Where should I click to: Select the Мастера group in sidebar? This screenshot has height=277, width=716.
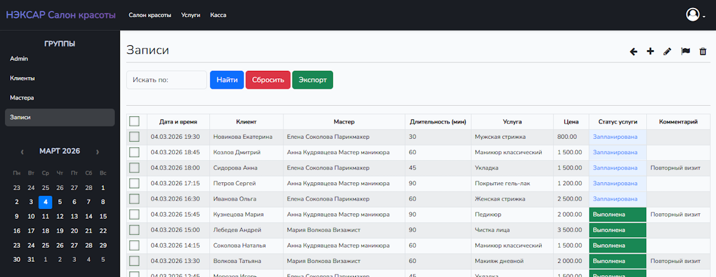[x=22, y=98]
